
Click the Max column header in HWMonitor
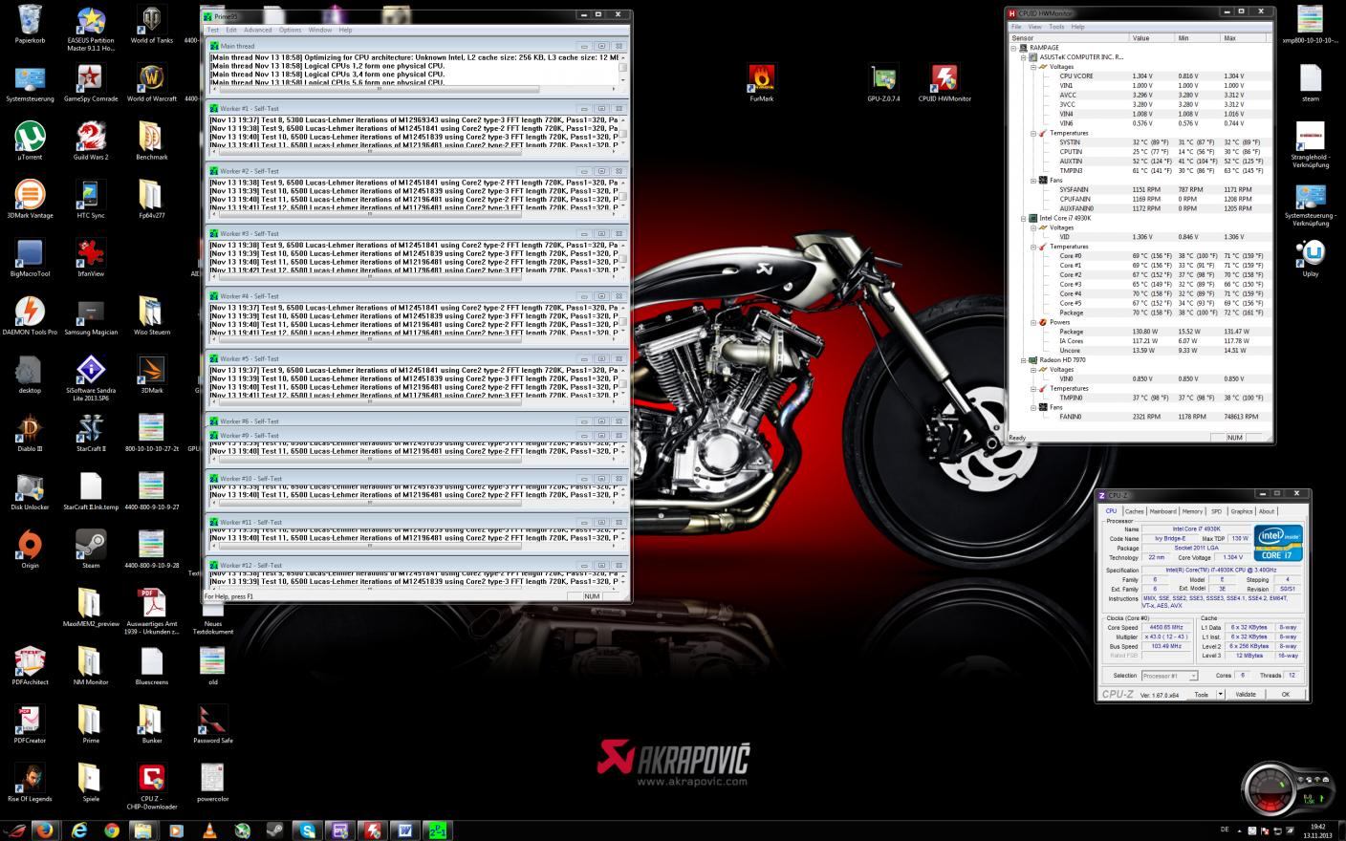pyautogui.click(x=1245, y=38)
